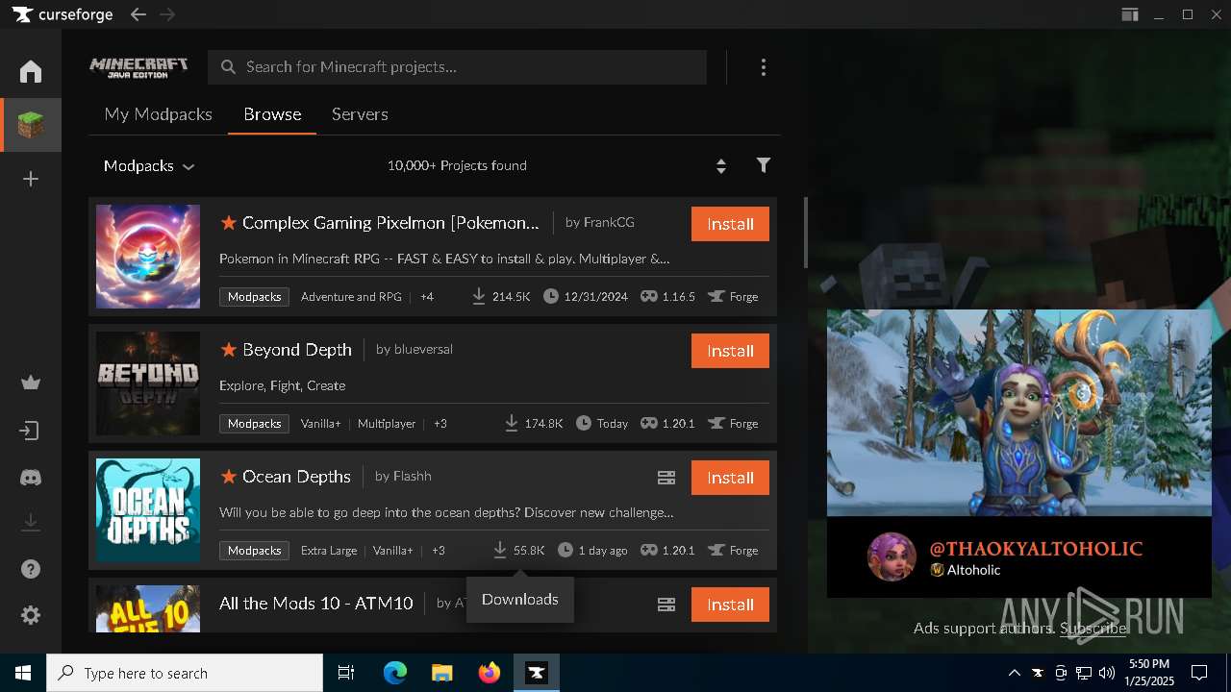Click the Ocean Depths server pack icon

(666, 478)
